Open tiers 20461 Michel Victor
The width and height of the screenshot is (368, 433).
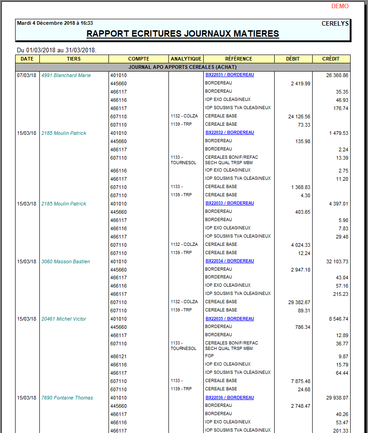point(64,319)
